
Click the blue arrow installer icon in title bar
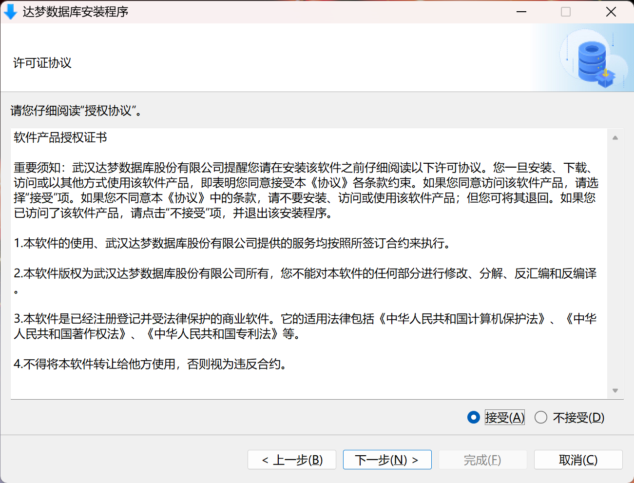pyautogui.click(x=10, y=12)
